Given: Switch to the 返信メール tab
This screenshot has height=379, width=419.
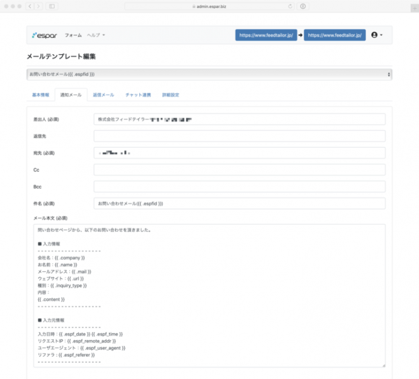Looking at the screenshot, I should click(x=103, y=95).
